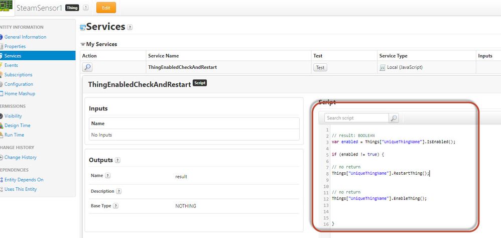This screenshot has width=501, height=238.
Task: Open the Properties section in sidebar
Action: coord(15,46)
